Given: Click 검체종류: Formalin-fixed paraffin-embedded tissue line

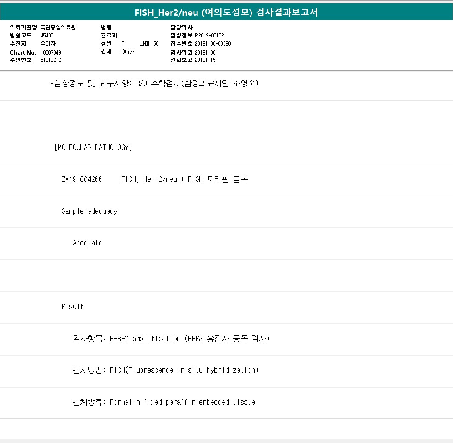Looking at the screenshot, I should tap(164, 402).
